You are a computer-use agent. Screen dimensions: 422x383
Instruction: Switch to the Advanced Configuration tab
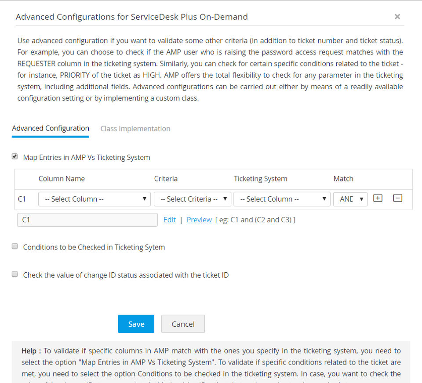(x=50, y=128)
